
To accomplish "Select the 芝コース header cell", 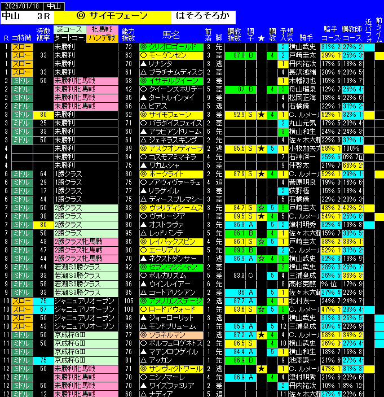I will [69, 29].
